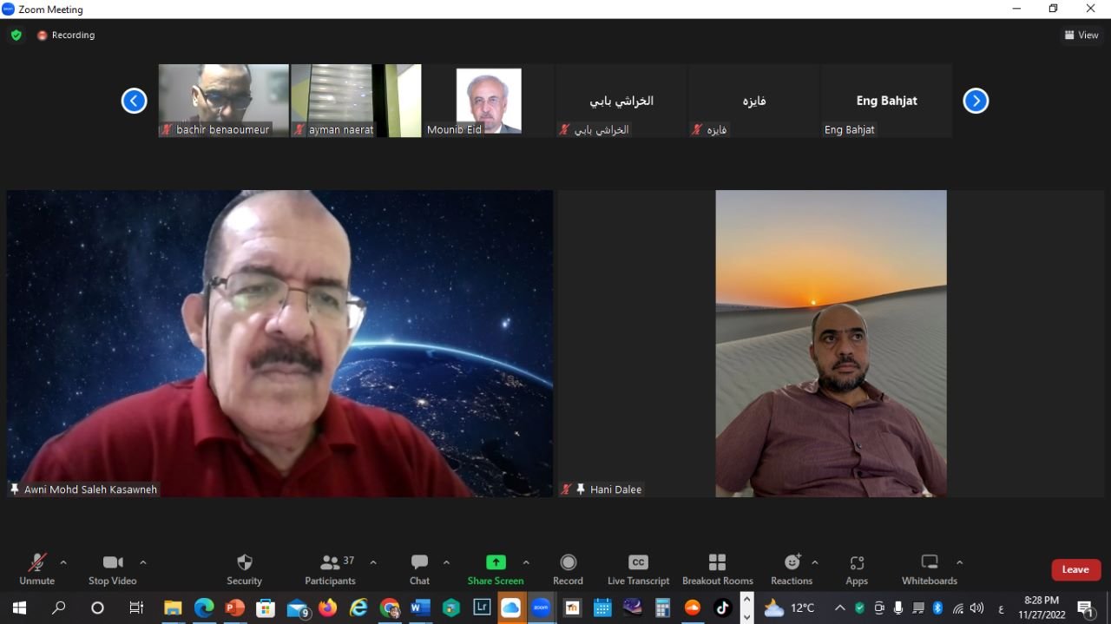The image size is (1111, 624).
Task: Show previous participants with left arrow
Action: 134,101
